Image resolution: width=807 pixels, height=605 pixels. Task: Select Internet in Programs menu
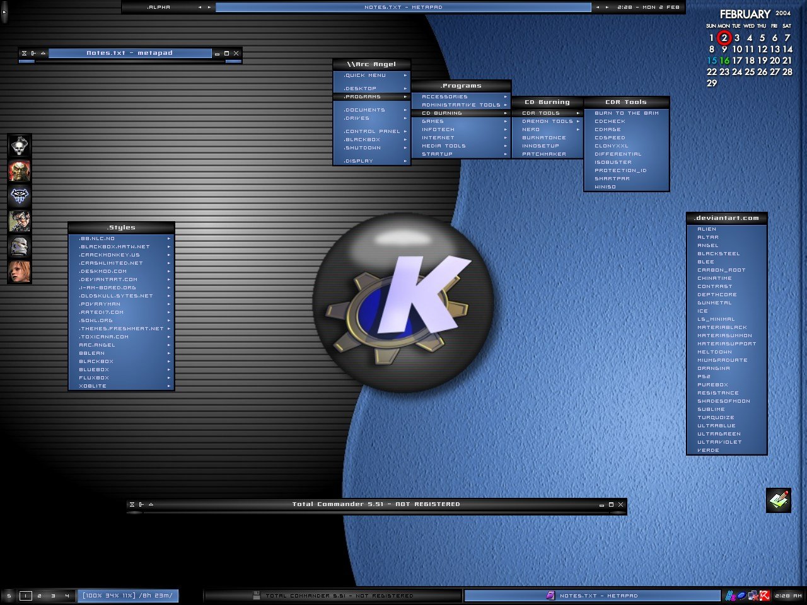461,138
